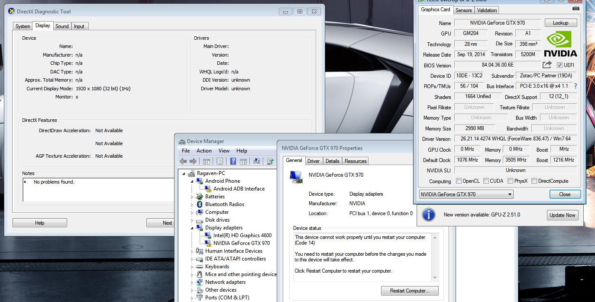Click the Close button in GPU-Z
This screenshot has width=595, height=302.
pos(565,194)
